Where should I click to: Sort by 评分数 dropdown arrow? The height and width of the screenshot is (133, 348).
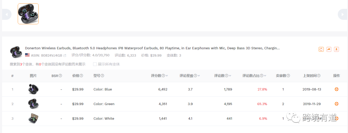tap(167, 76)
